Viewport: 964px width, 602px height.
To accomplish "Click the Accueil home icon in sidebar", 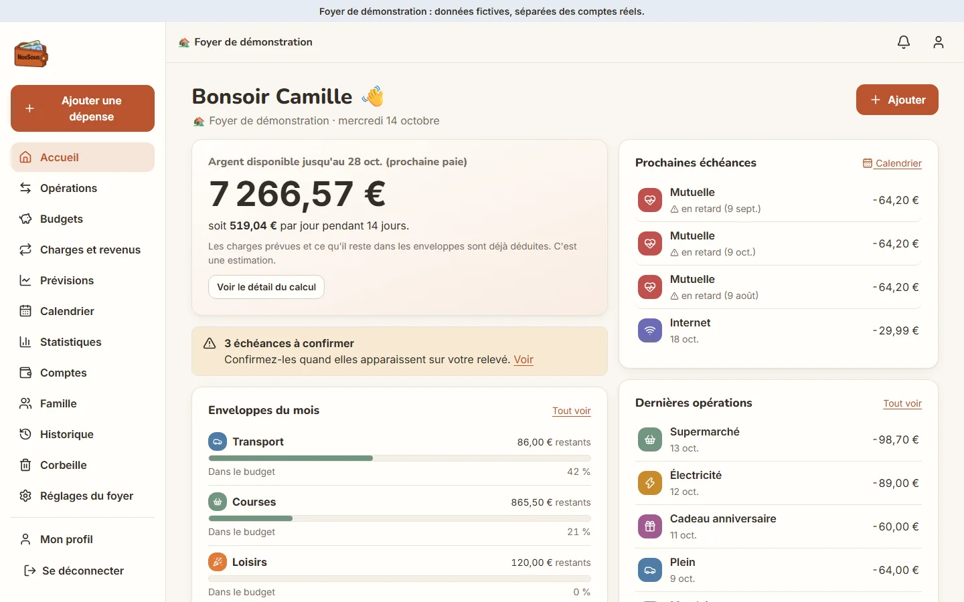I will (25, 157).
